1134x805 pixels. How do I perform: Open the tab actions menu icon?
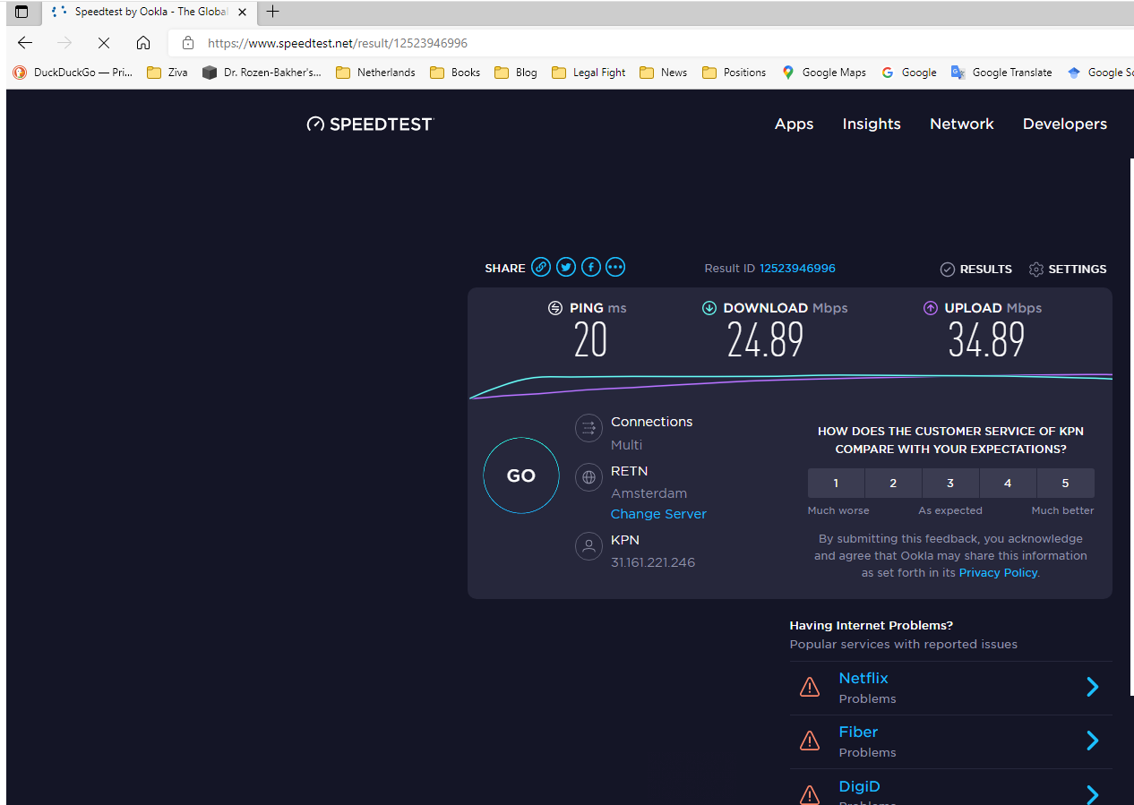(x=21, y=12)
